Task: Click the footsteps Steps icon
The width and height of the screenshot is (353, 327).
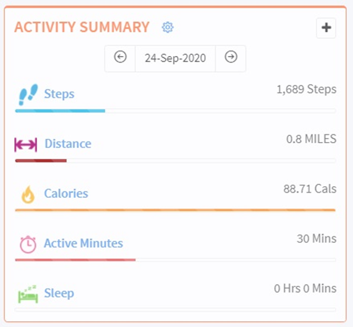Action: (x=28, y=95)
